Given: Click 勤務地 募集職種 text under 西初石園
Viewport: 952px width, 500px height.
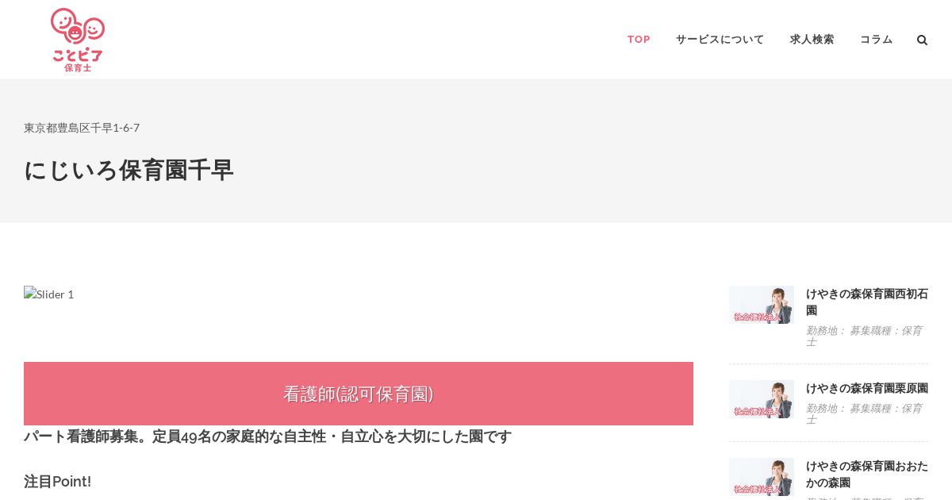Looking at the screenshot, I should coord(864,336).
